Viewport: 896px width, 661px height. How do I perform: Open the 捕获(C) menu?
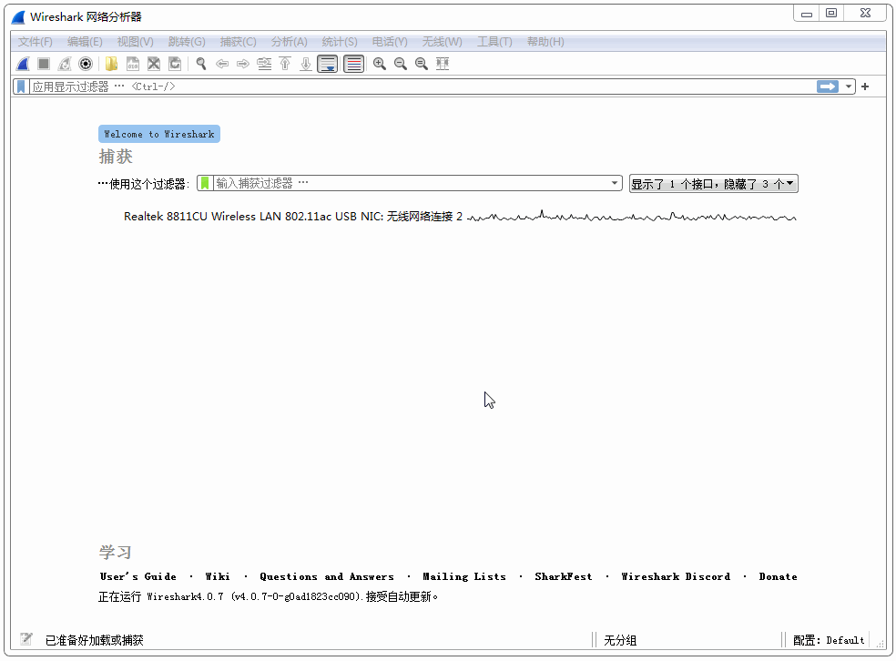[x=238, y=42]
